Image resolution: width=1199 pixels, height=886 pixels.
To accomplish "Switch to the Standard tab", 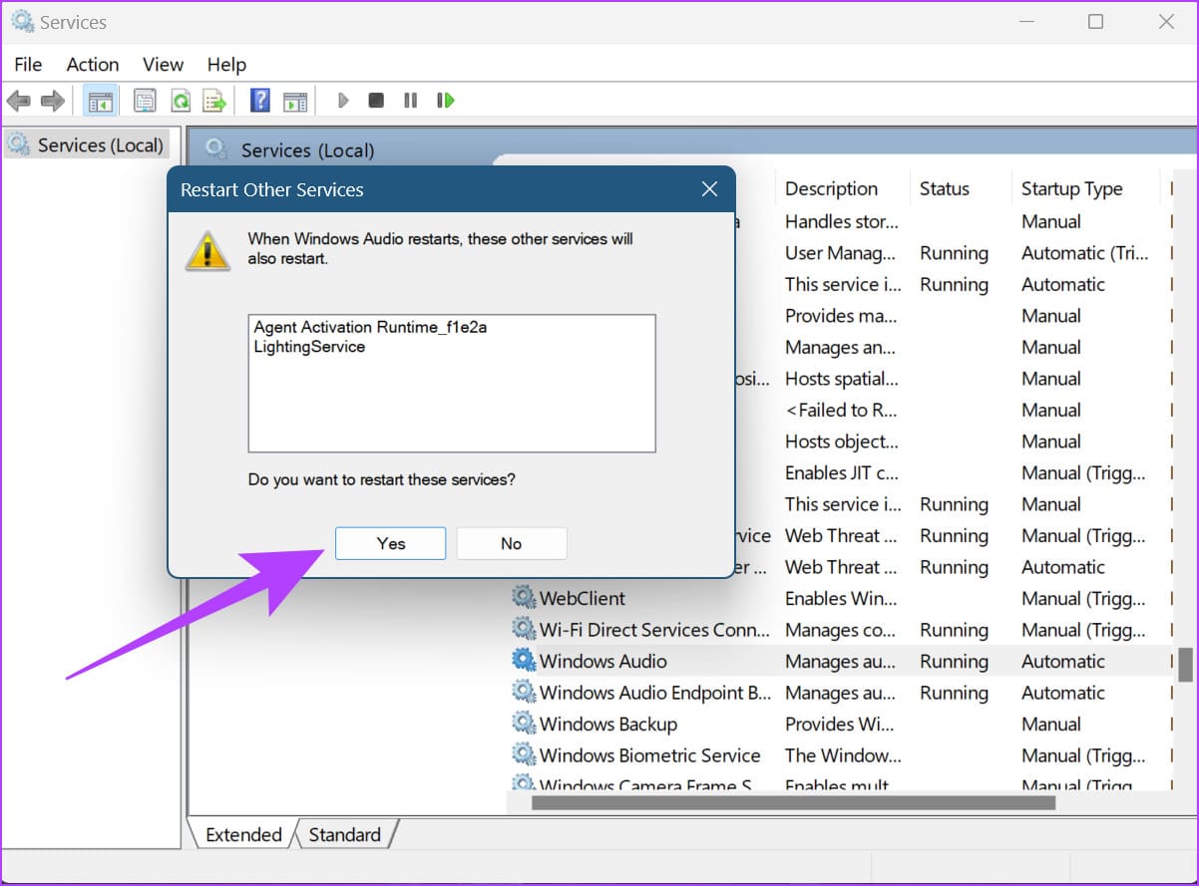I will [345, 835].
